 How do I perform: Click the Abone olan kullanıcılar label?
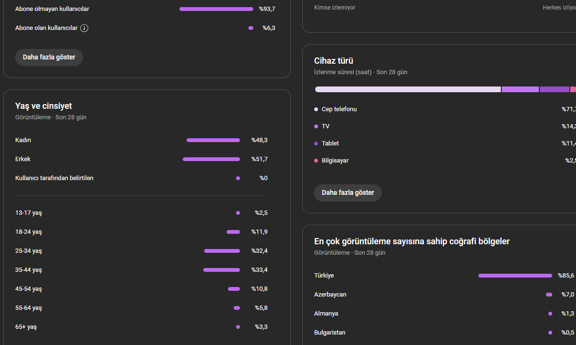(x=46, y=28)
